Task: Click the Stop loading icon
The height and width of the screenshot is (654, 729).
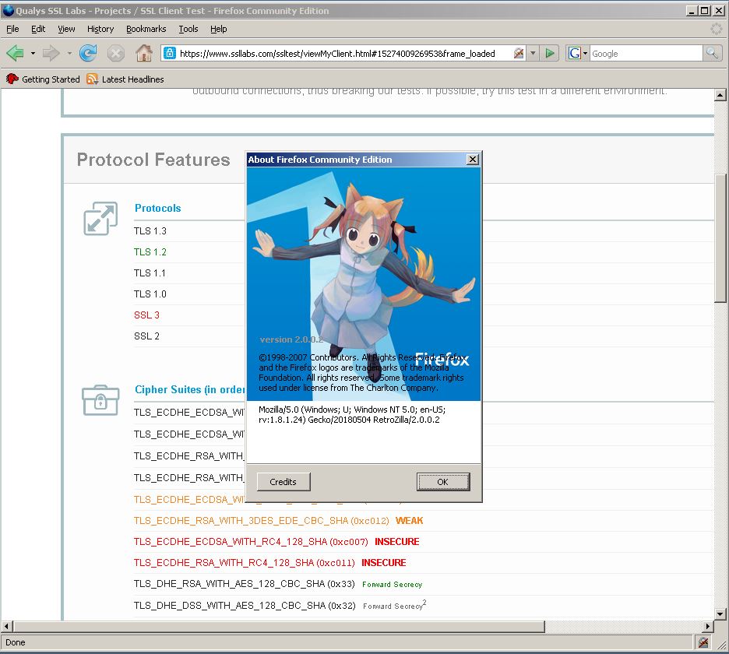Action: [116, 54]
